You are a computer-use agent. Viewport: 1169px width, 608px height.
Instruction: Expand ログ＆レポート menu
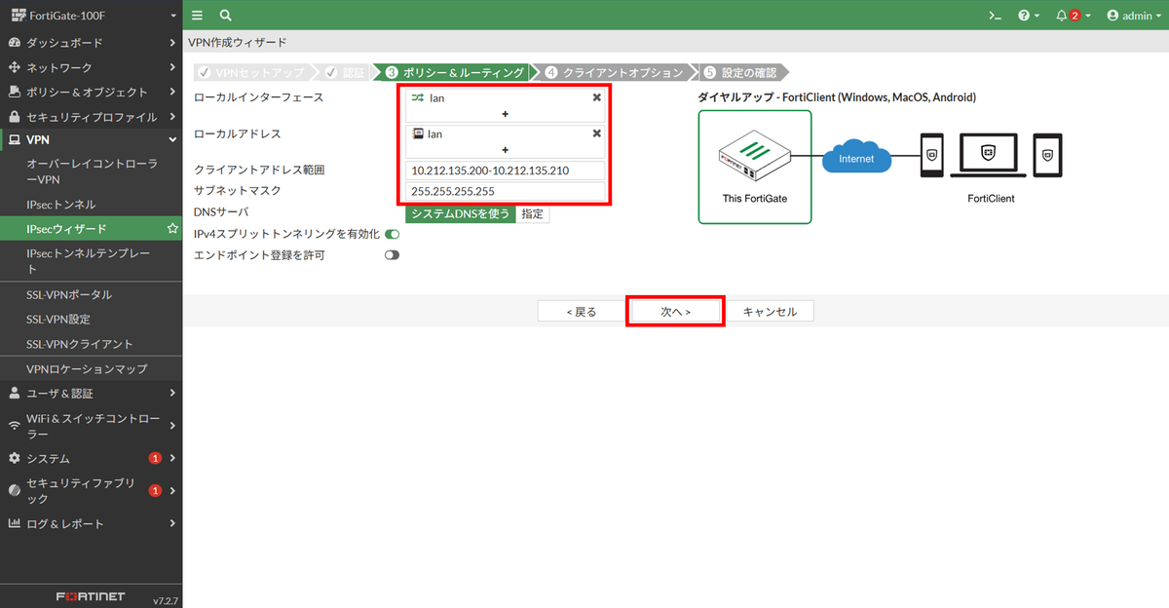tap(92, 523)
